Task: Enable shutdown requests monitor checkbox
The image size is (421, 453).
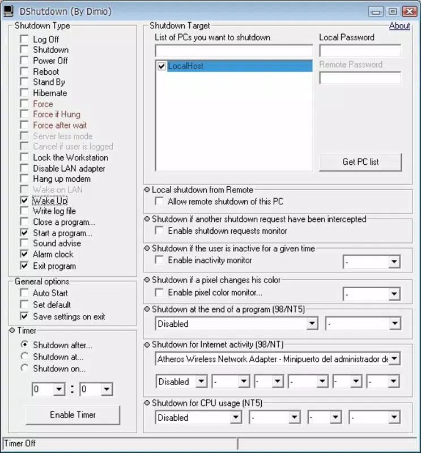Action: [x=159, y=230]
